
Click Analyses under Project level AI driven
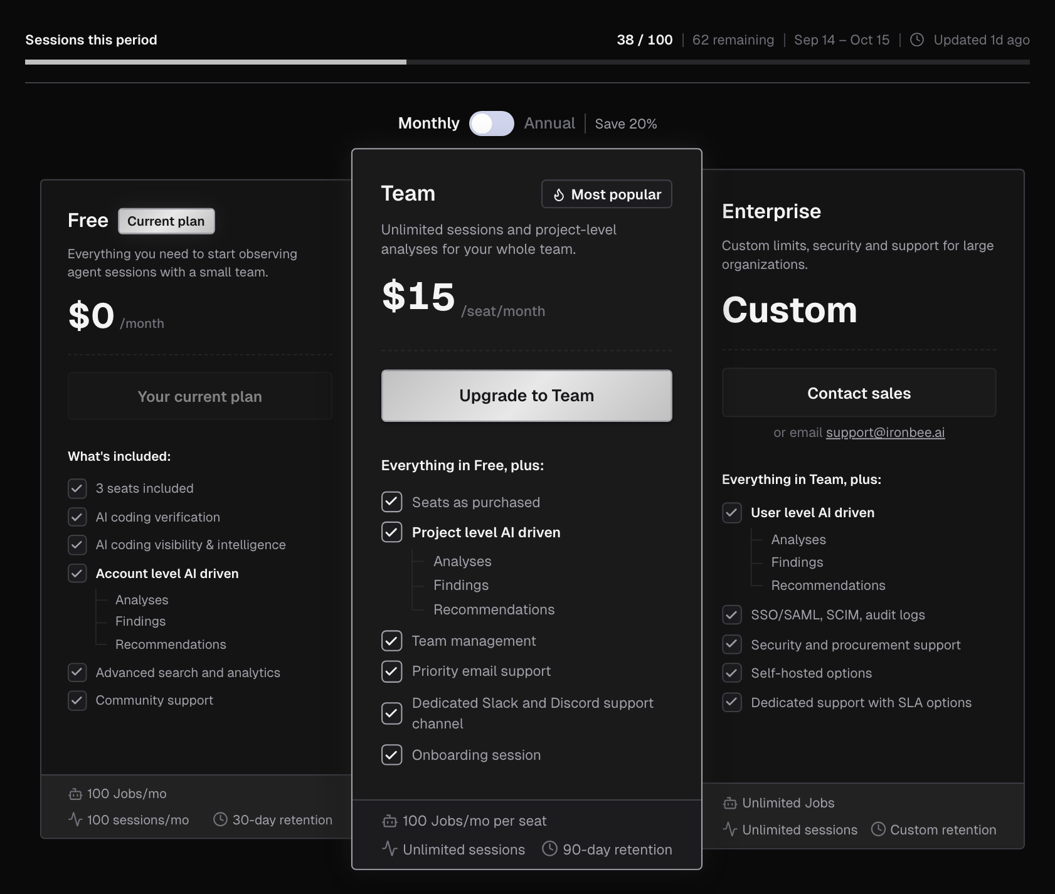tap(462, 562)
